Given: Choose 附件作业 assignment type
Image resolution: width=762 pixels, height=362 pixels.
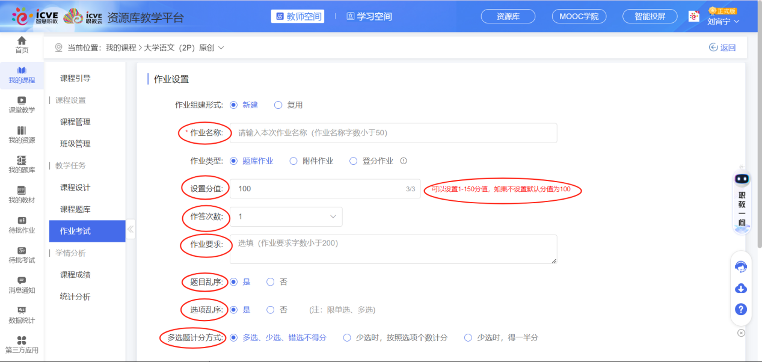Looking at the screenshot, I should [x=293, y=161].
